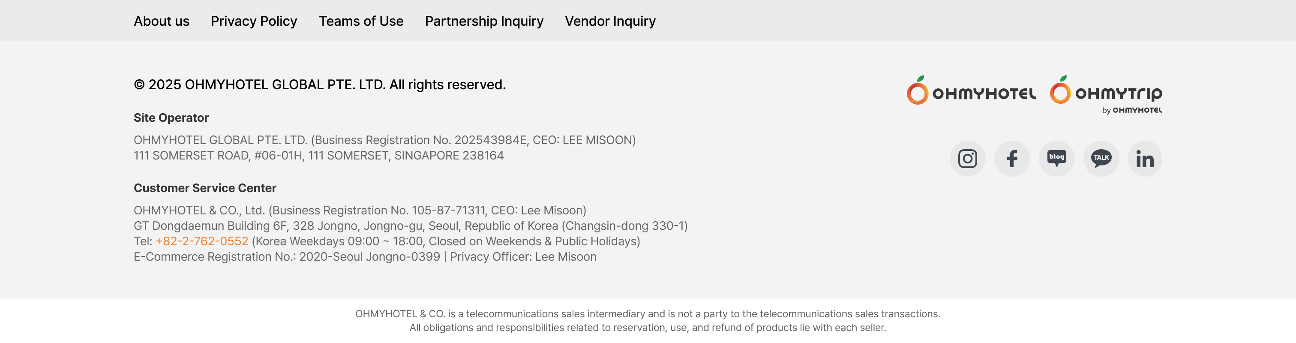Open the LinkedIn social icon
1296x343 pixels.
pos(1145,159)
